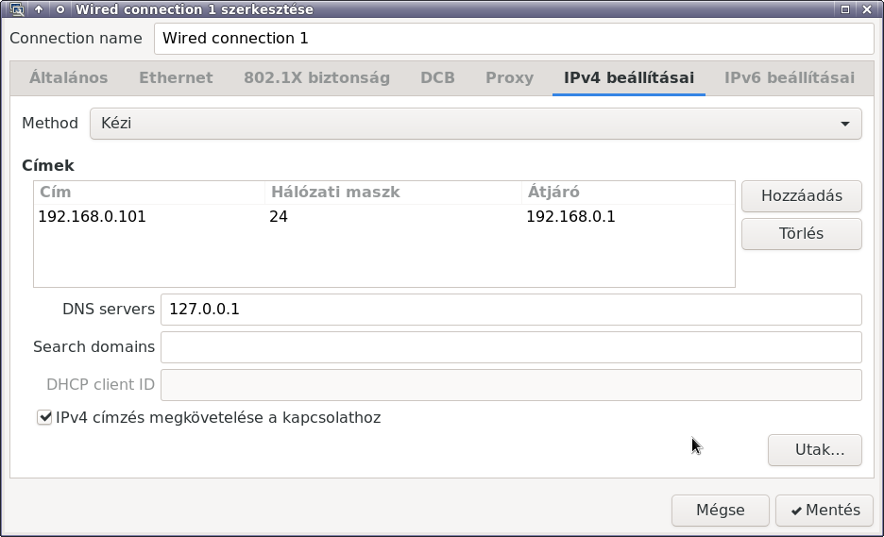The height and width of the screenshot is (537, 884).
Task: Open the Method dropdown showing Kézi
Action: [x=476, y=124]
